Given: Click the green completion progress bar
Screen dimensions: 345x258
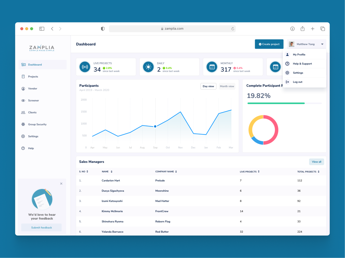Looking at the screenshot, I should coord(276,103).
